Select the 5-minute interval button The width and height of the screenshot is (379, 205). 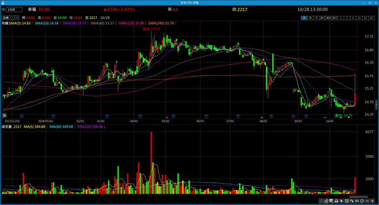[353, 18]
